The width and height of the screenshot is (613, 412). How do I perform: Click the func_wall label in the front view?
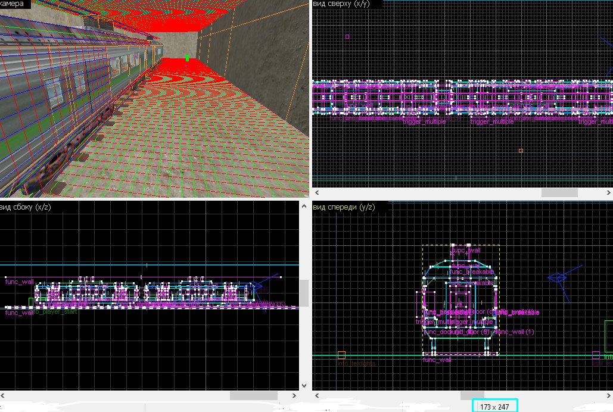(466, 251)
